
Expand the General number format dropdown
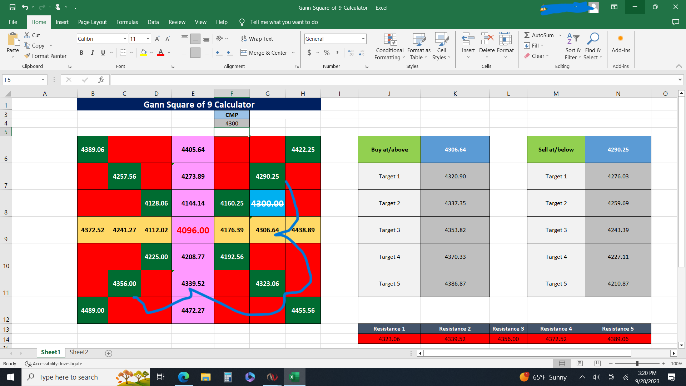(x=363, y=39)
